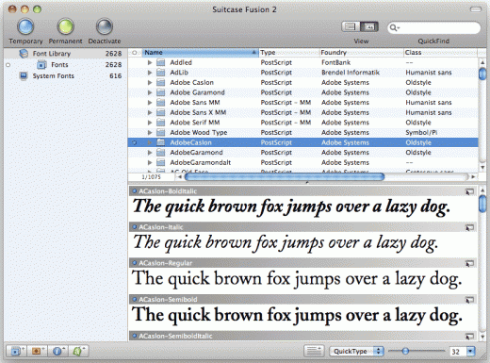Click the horizontal scrollbar of font list
Image resolution: width=490 pixels, height=363 pixels.
(285, 177)
